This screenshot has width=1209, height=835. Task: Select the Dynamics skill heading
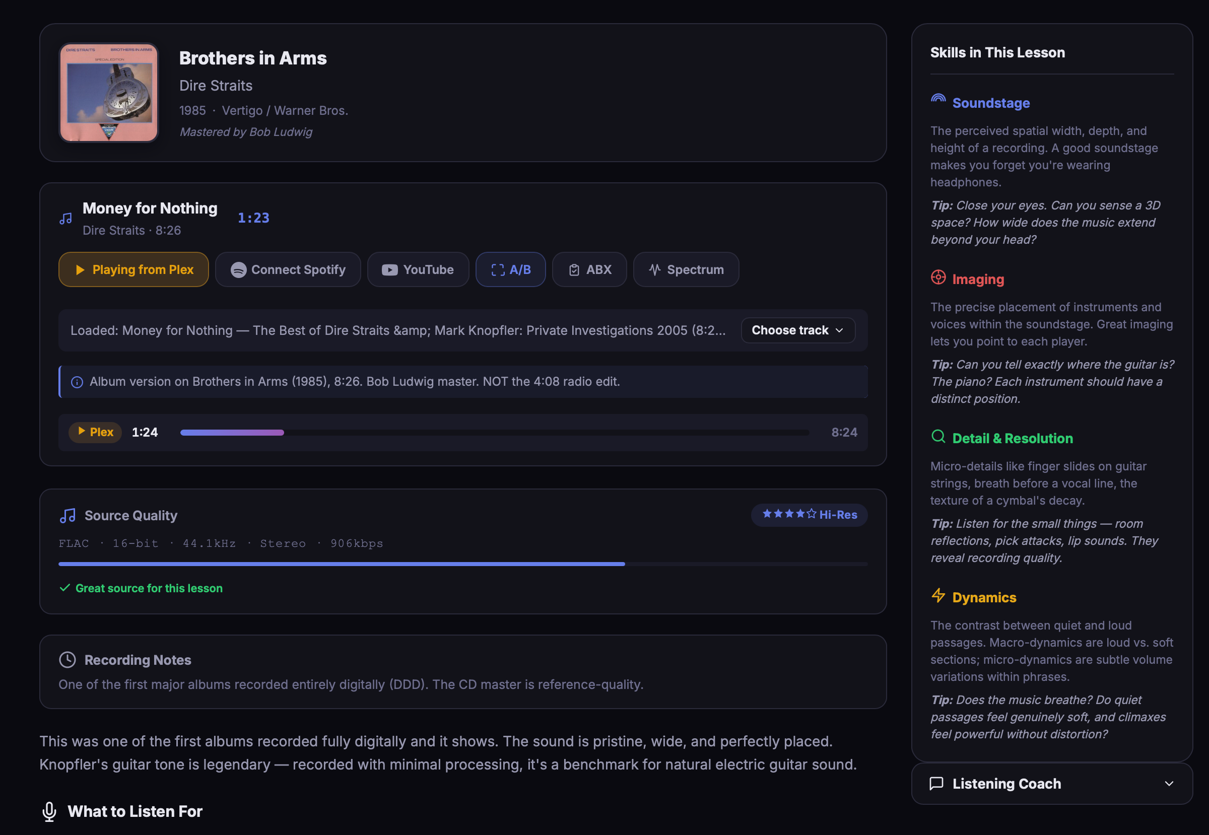[x=984, y=597]
